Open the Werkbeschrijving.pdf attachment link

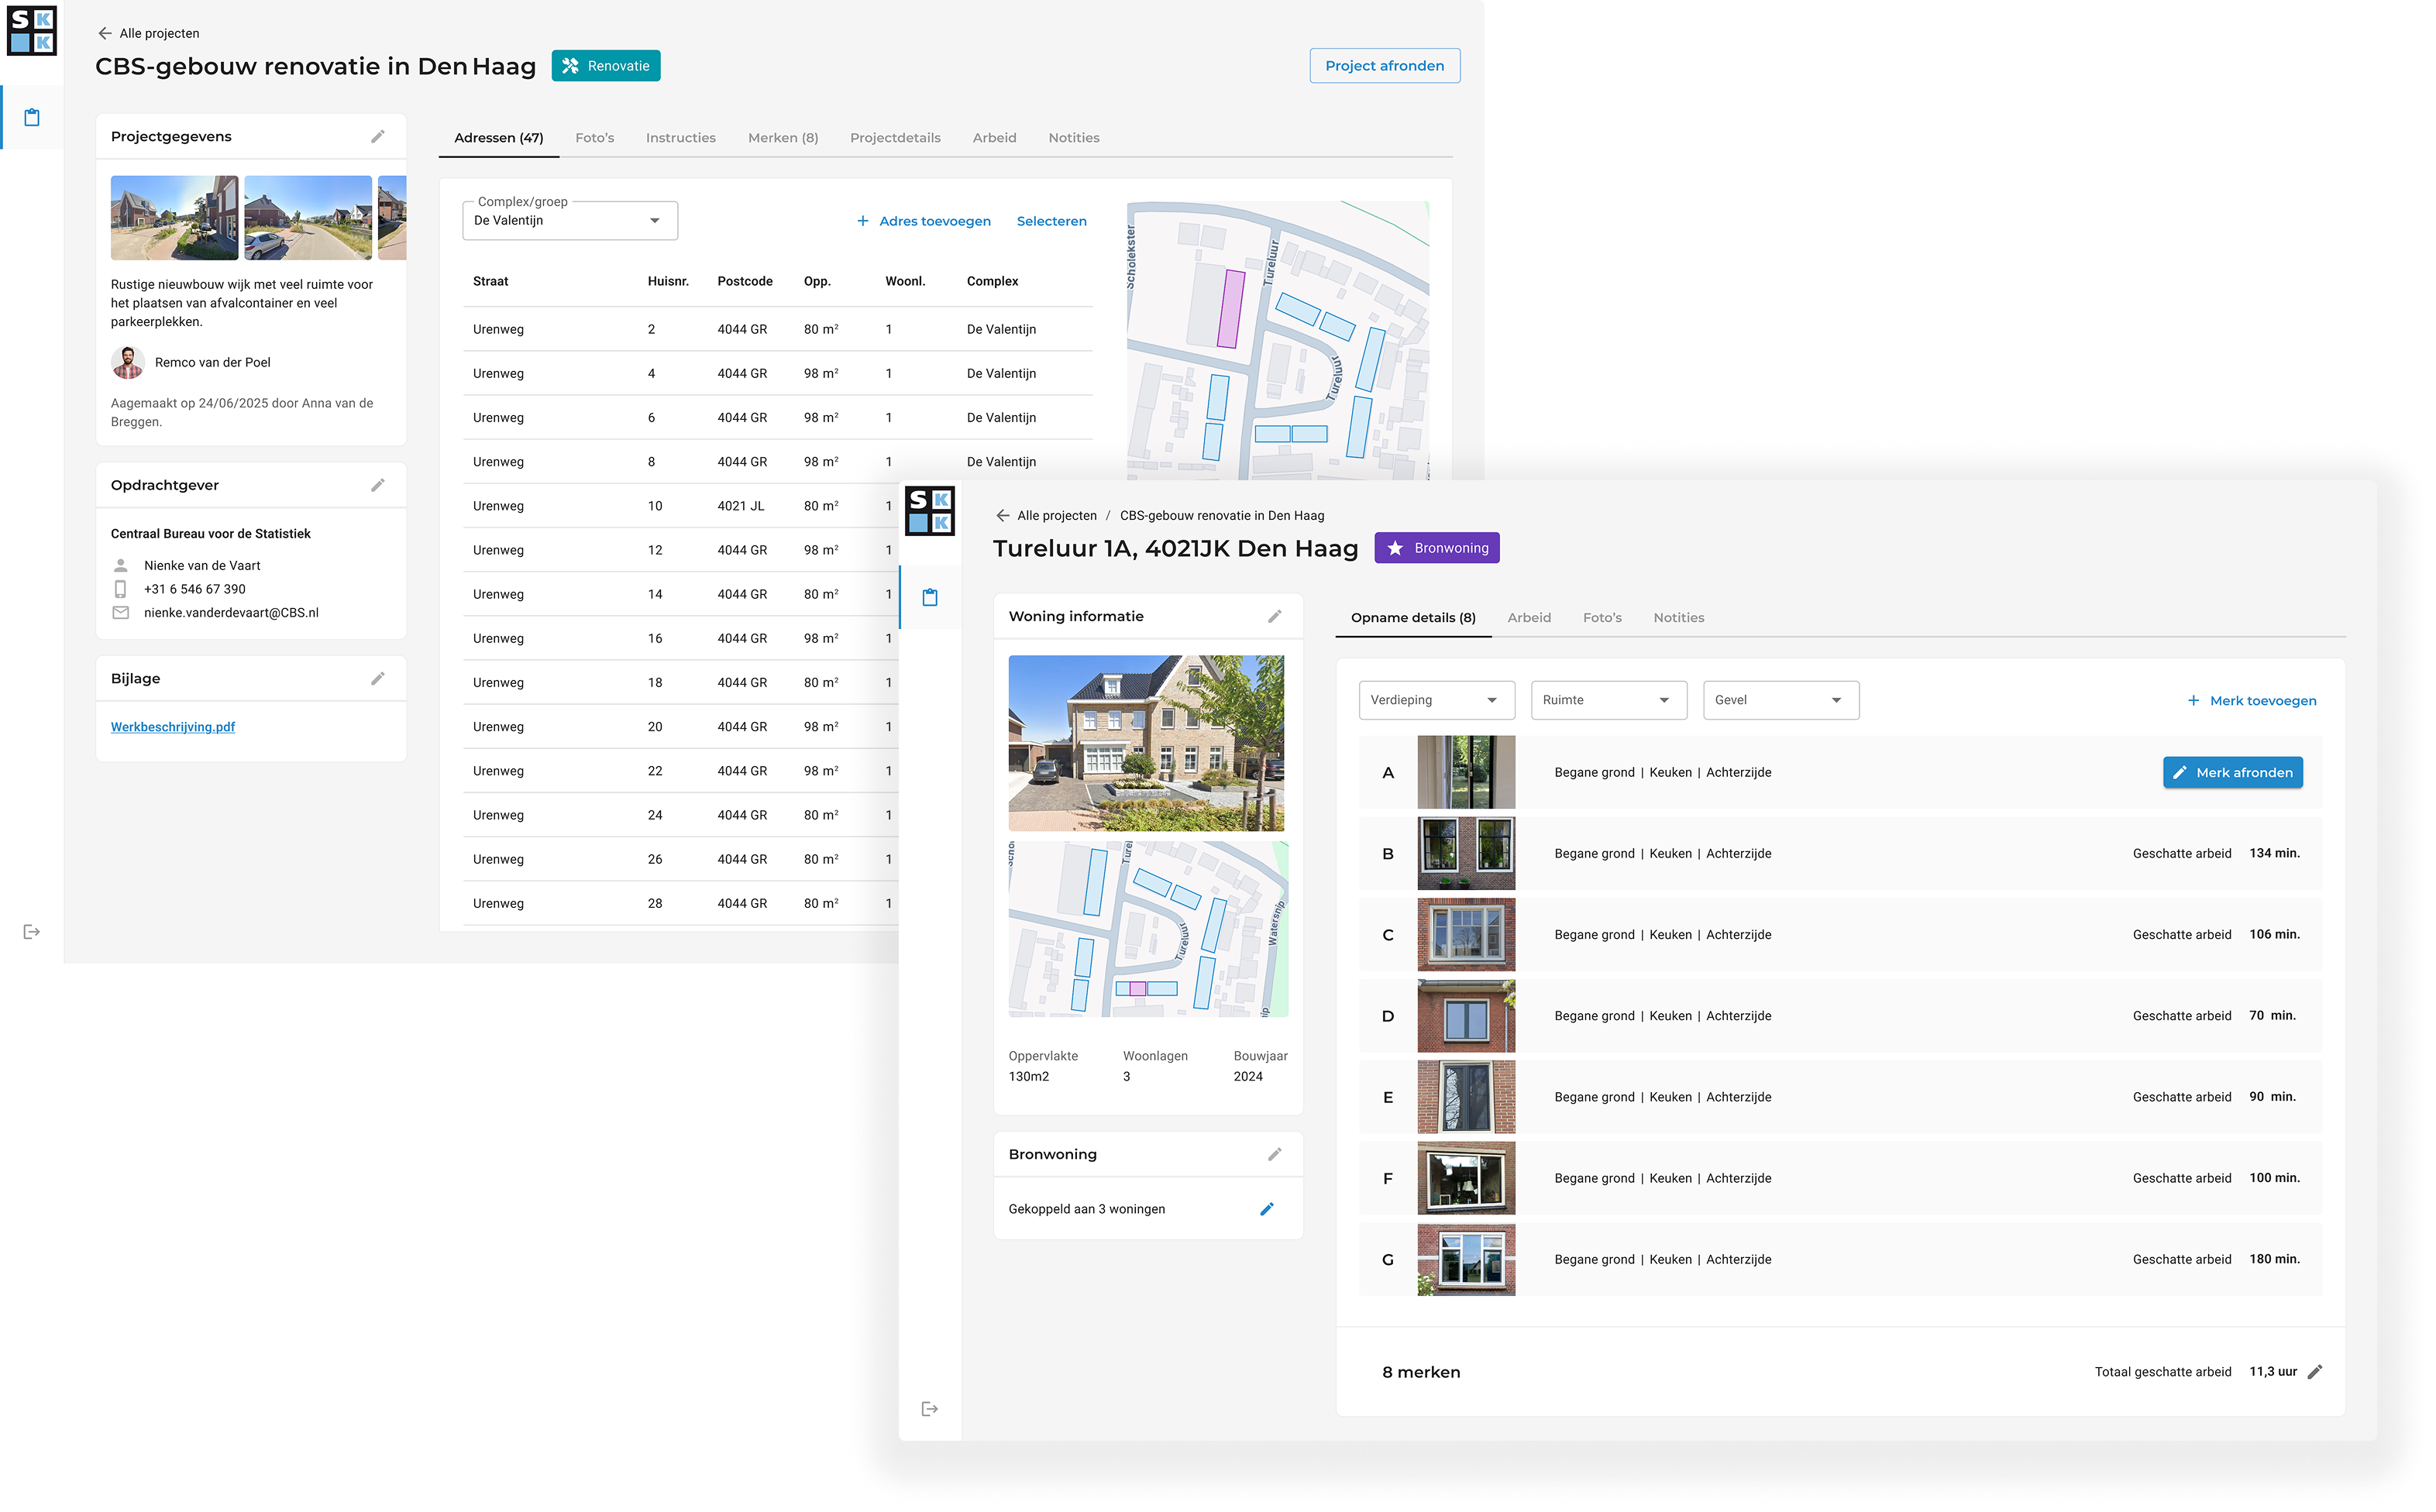pos(173,727)
